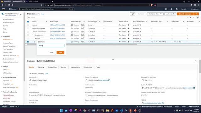This screenshot has height=113, width=201.
Task: Copy Private IPv4 address icon
Action: pyautogui.click(x=143, y=80)
